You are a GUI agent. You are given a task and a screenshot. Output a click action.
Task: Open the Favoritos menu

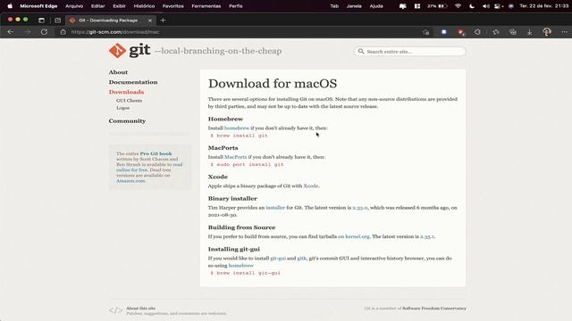pyautogui.click(x=172, y=6)
